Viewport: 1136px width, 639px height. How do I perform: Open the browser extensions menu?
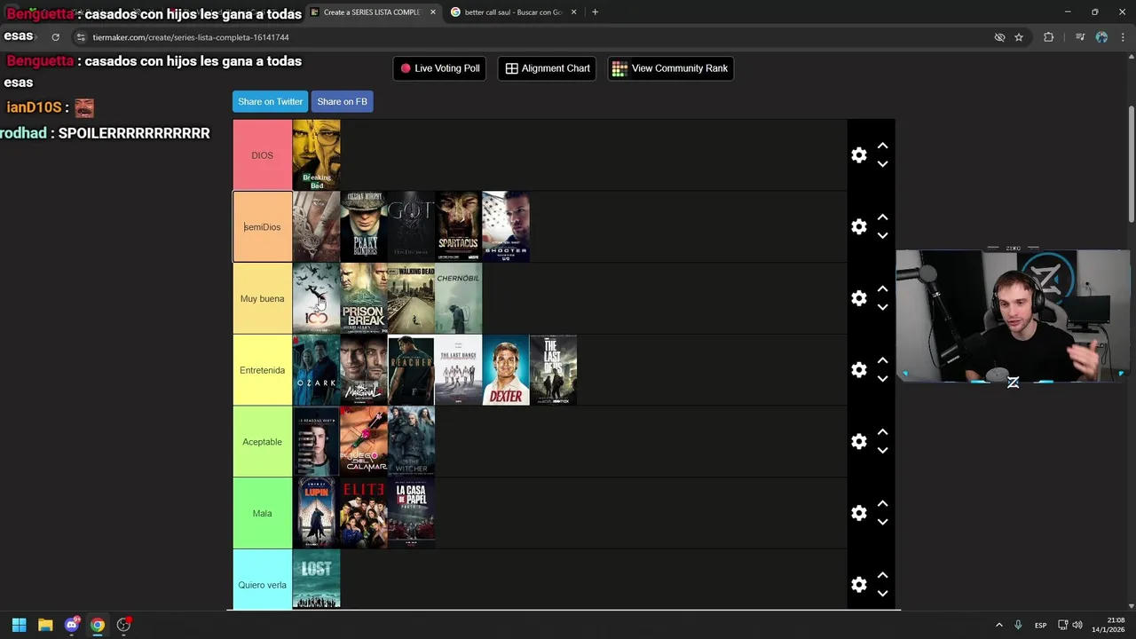click(1048, 37)
